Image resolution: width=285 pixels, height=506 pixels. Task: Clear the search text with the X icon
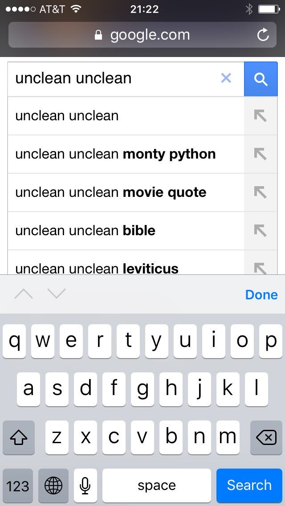pos(226,78)
